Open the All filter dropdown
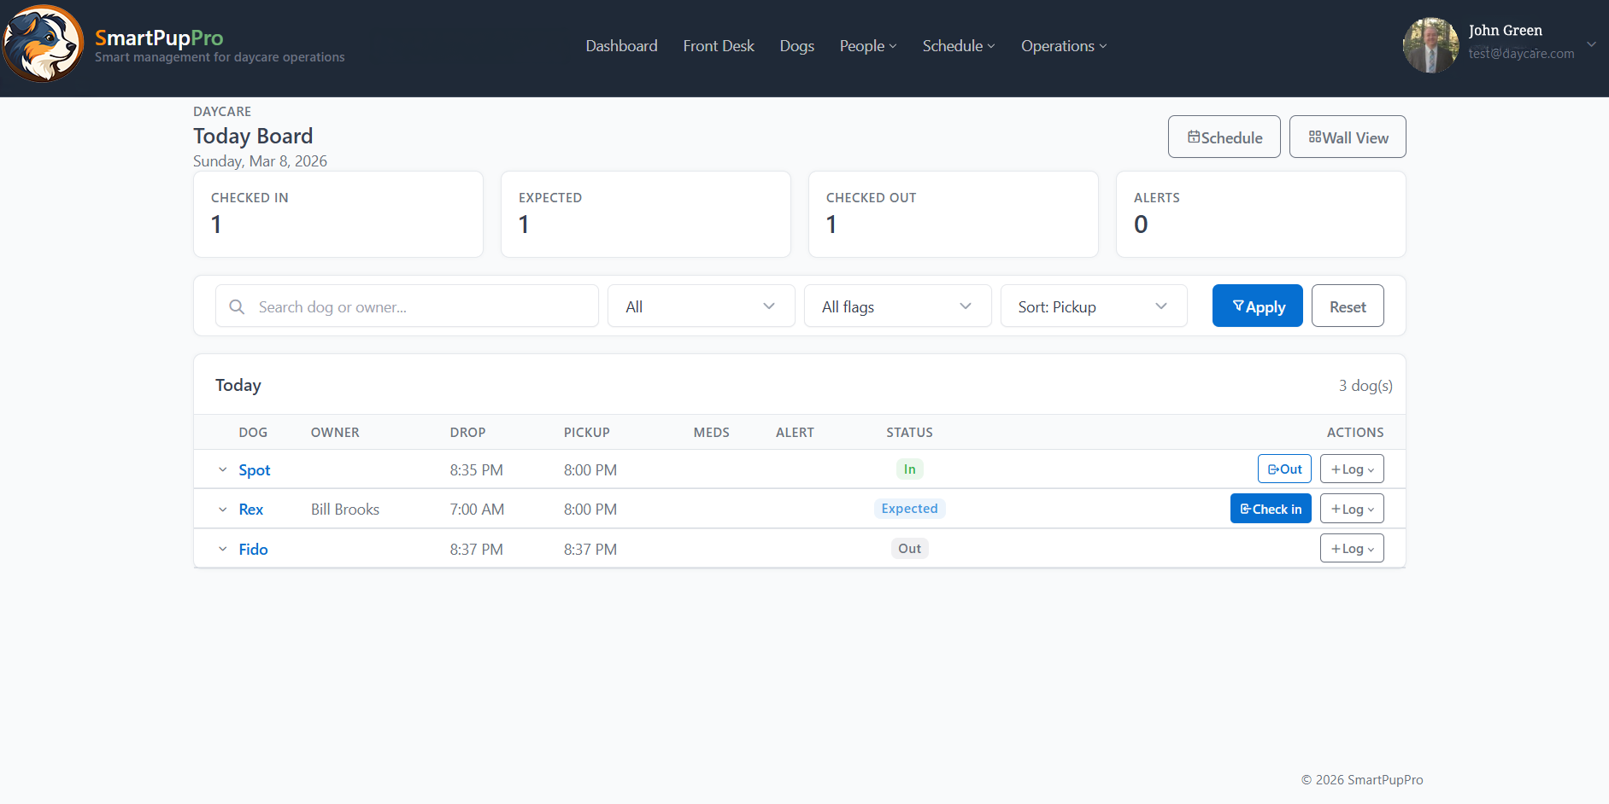This screenshot has height=804, width=1609. [701, 306]
